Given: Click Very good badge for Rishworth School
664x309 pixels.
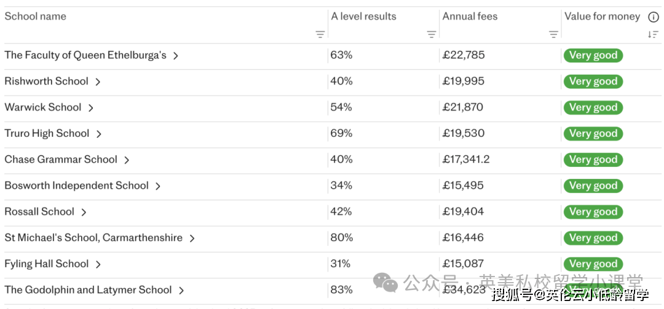Looking at the screenshot, I should pos(593,82).
